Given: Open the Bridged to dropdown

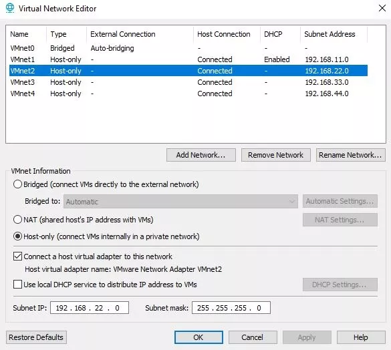Looking at the screenshot, I should pos(180,202).
